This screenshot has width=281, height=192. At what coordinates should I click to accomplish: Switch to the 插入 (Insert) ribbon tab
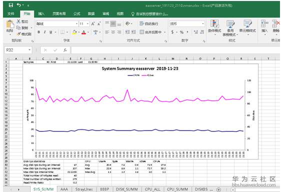(41, 14)
